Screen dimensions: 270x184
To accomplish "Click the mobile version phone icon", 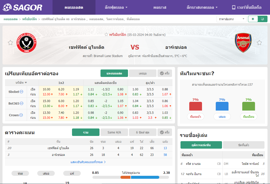I will [234, 7].
